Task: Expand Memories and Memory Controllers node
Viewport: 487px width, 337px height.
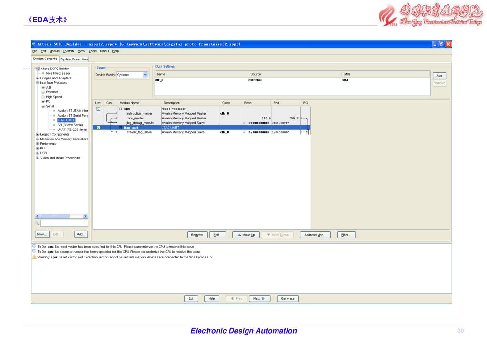Action: pos(38,139)
